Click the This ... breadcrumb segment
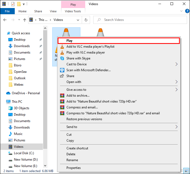 [x=43, y=20]
